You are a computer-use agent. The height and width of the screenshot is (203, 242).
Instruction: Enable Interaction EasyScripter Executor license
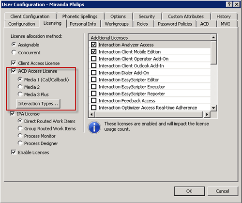pyautogui.click(x=94, y=87)
